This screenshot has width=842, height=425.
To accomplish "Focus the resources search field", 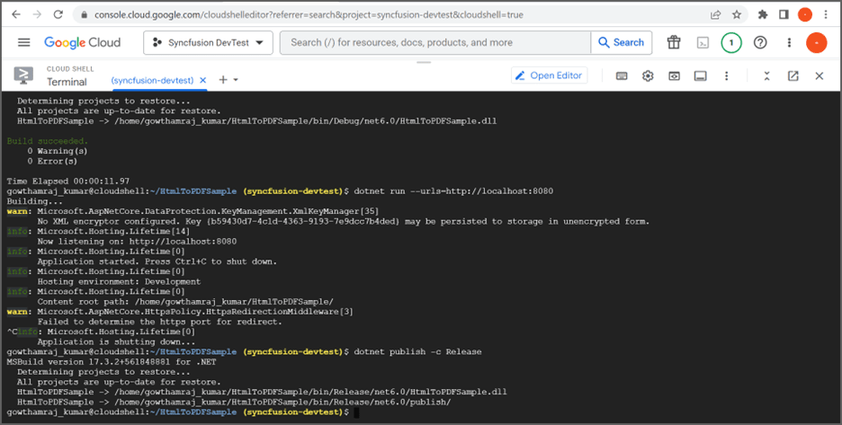I will (x=435, y=42).
